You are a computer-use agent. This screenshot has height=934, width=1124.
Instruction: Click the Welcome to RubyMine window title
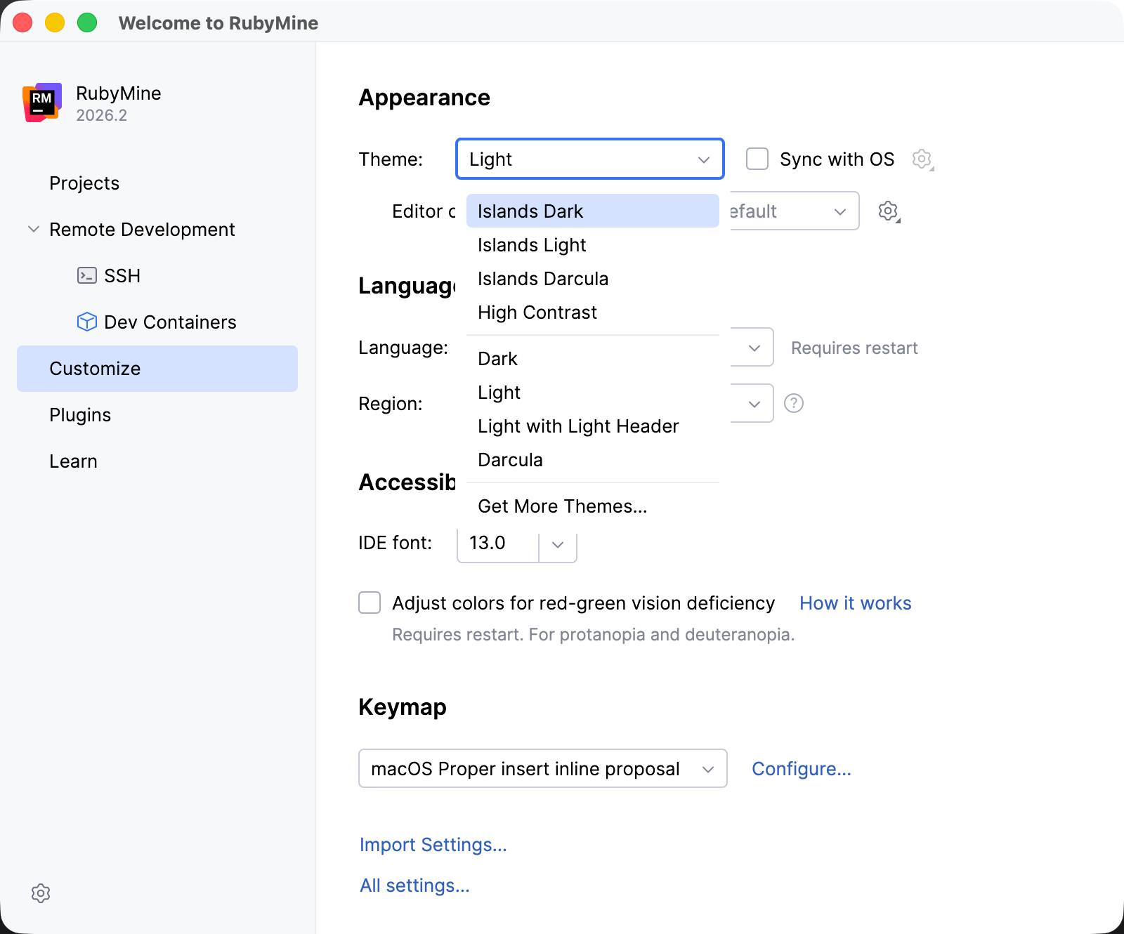point(218,23)
